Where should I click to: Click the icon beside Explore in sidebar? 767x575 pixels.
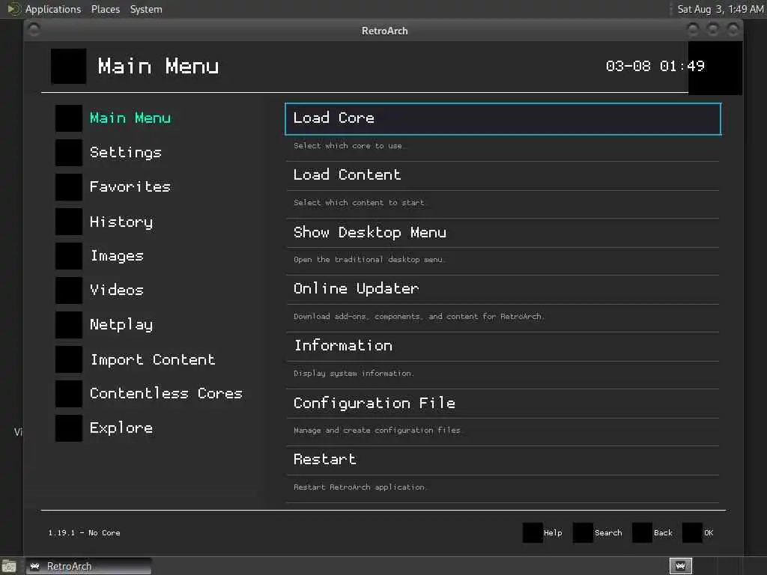[68, 428]
